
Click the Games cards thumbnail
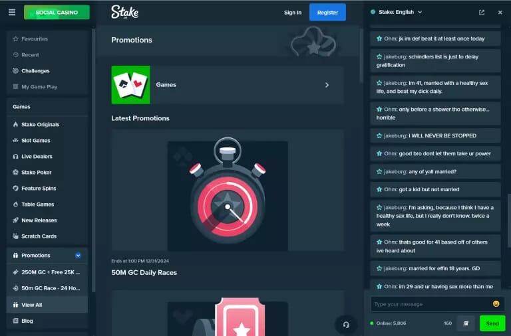[x=130, y=85]
